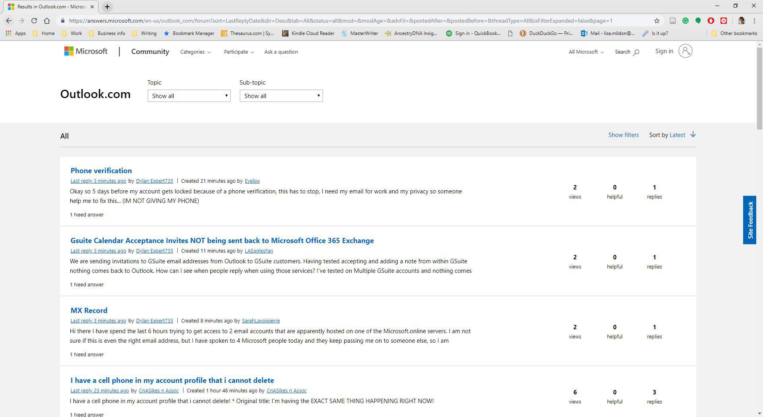Image resolution: width=763 pixels, height=417 pixels.
Task: Click the red Opera-style extension icon
Action: [x=711, y=21]
